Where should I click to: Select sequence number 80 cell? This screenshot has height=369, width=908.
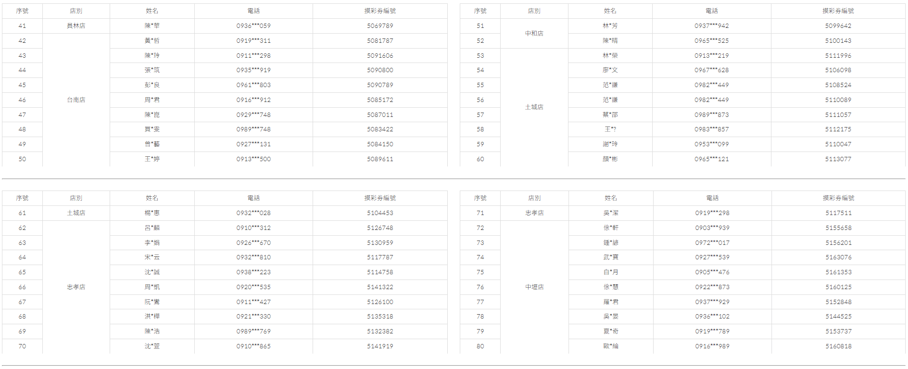click(480, 346)
